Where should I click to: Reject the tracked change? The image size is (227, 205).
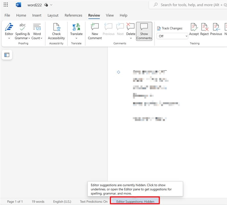pos(204,29)
